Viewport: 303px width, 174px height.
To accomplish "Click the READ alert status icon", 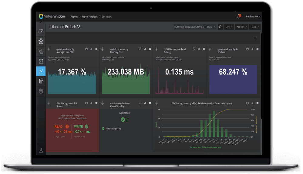I will pyautogui.click(x=67, y=126).
